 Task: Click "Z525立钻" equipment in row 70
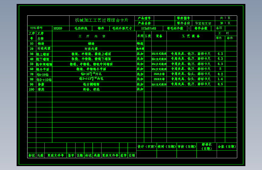coord(159,74)
